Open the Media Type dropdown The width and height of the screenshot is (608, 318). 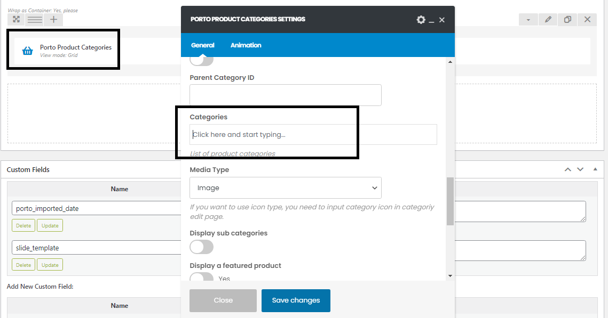[286, 187]
